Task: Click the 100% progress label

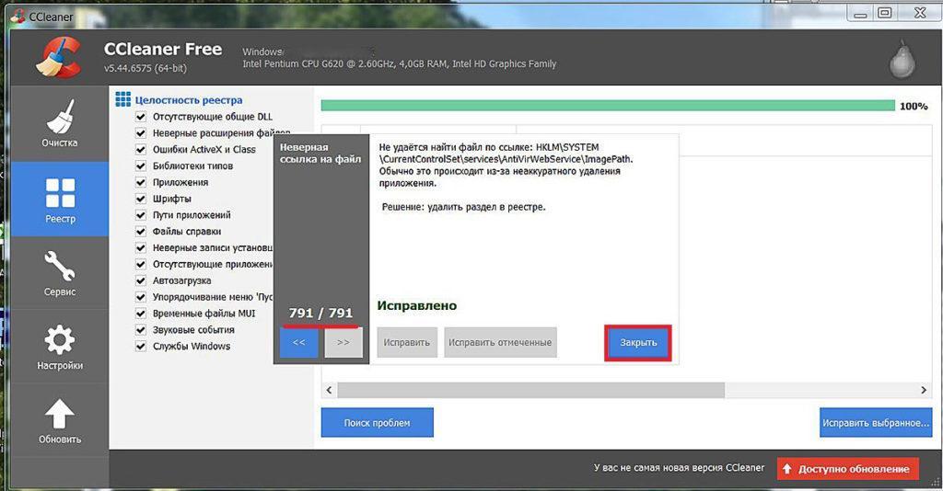Action: pyautogui.click(x=914, y=107)
